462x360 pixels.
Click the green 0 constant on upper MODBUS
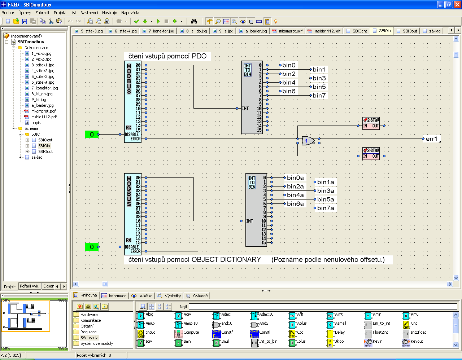coord(92,135)
